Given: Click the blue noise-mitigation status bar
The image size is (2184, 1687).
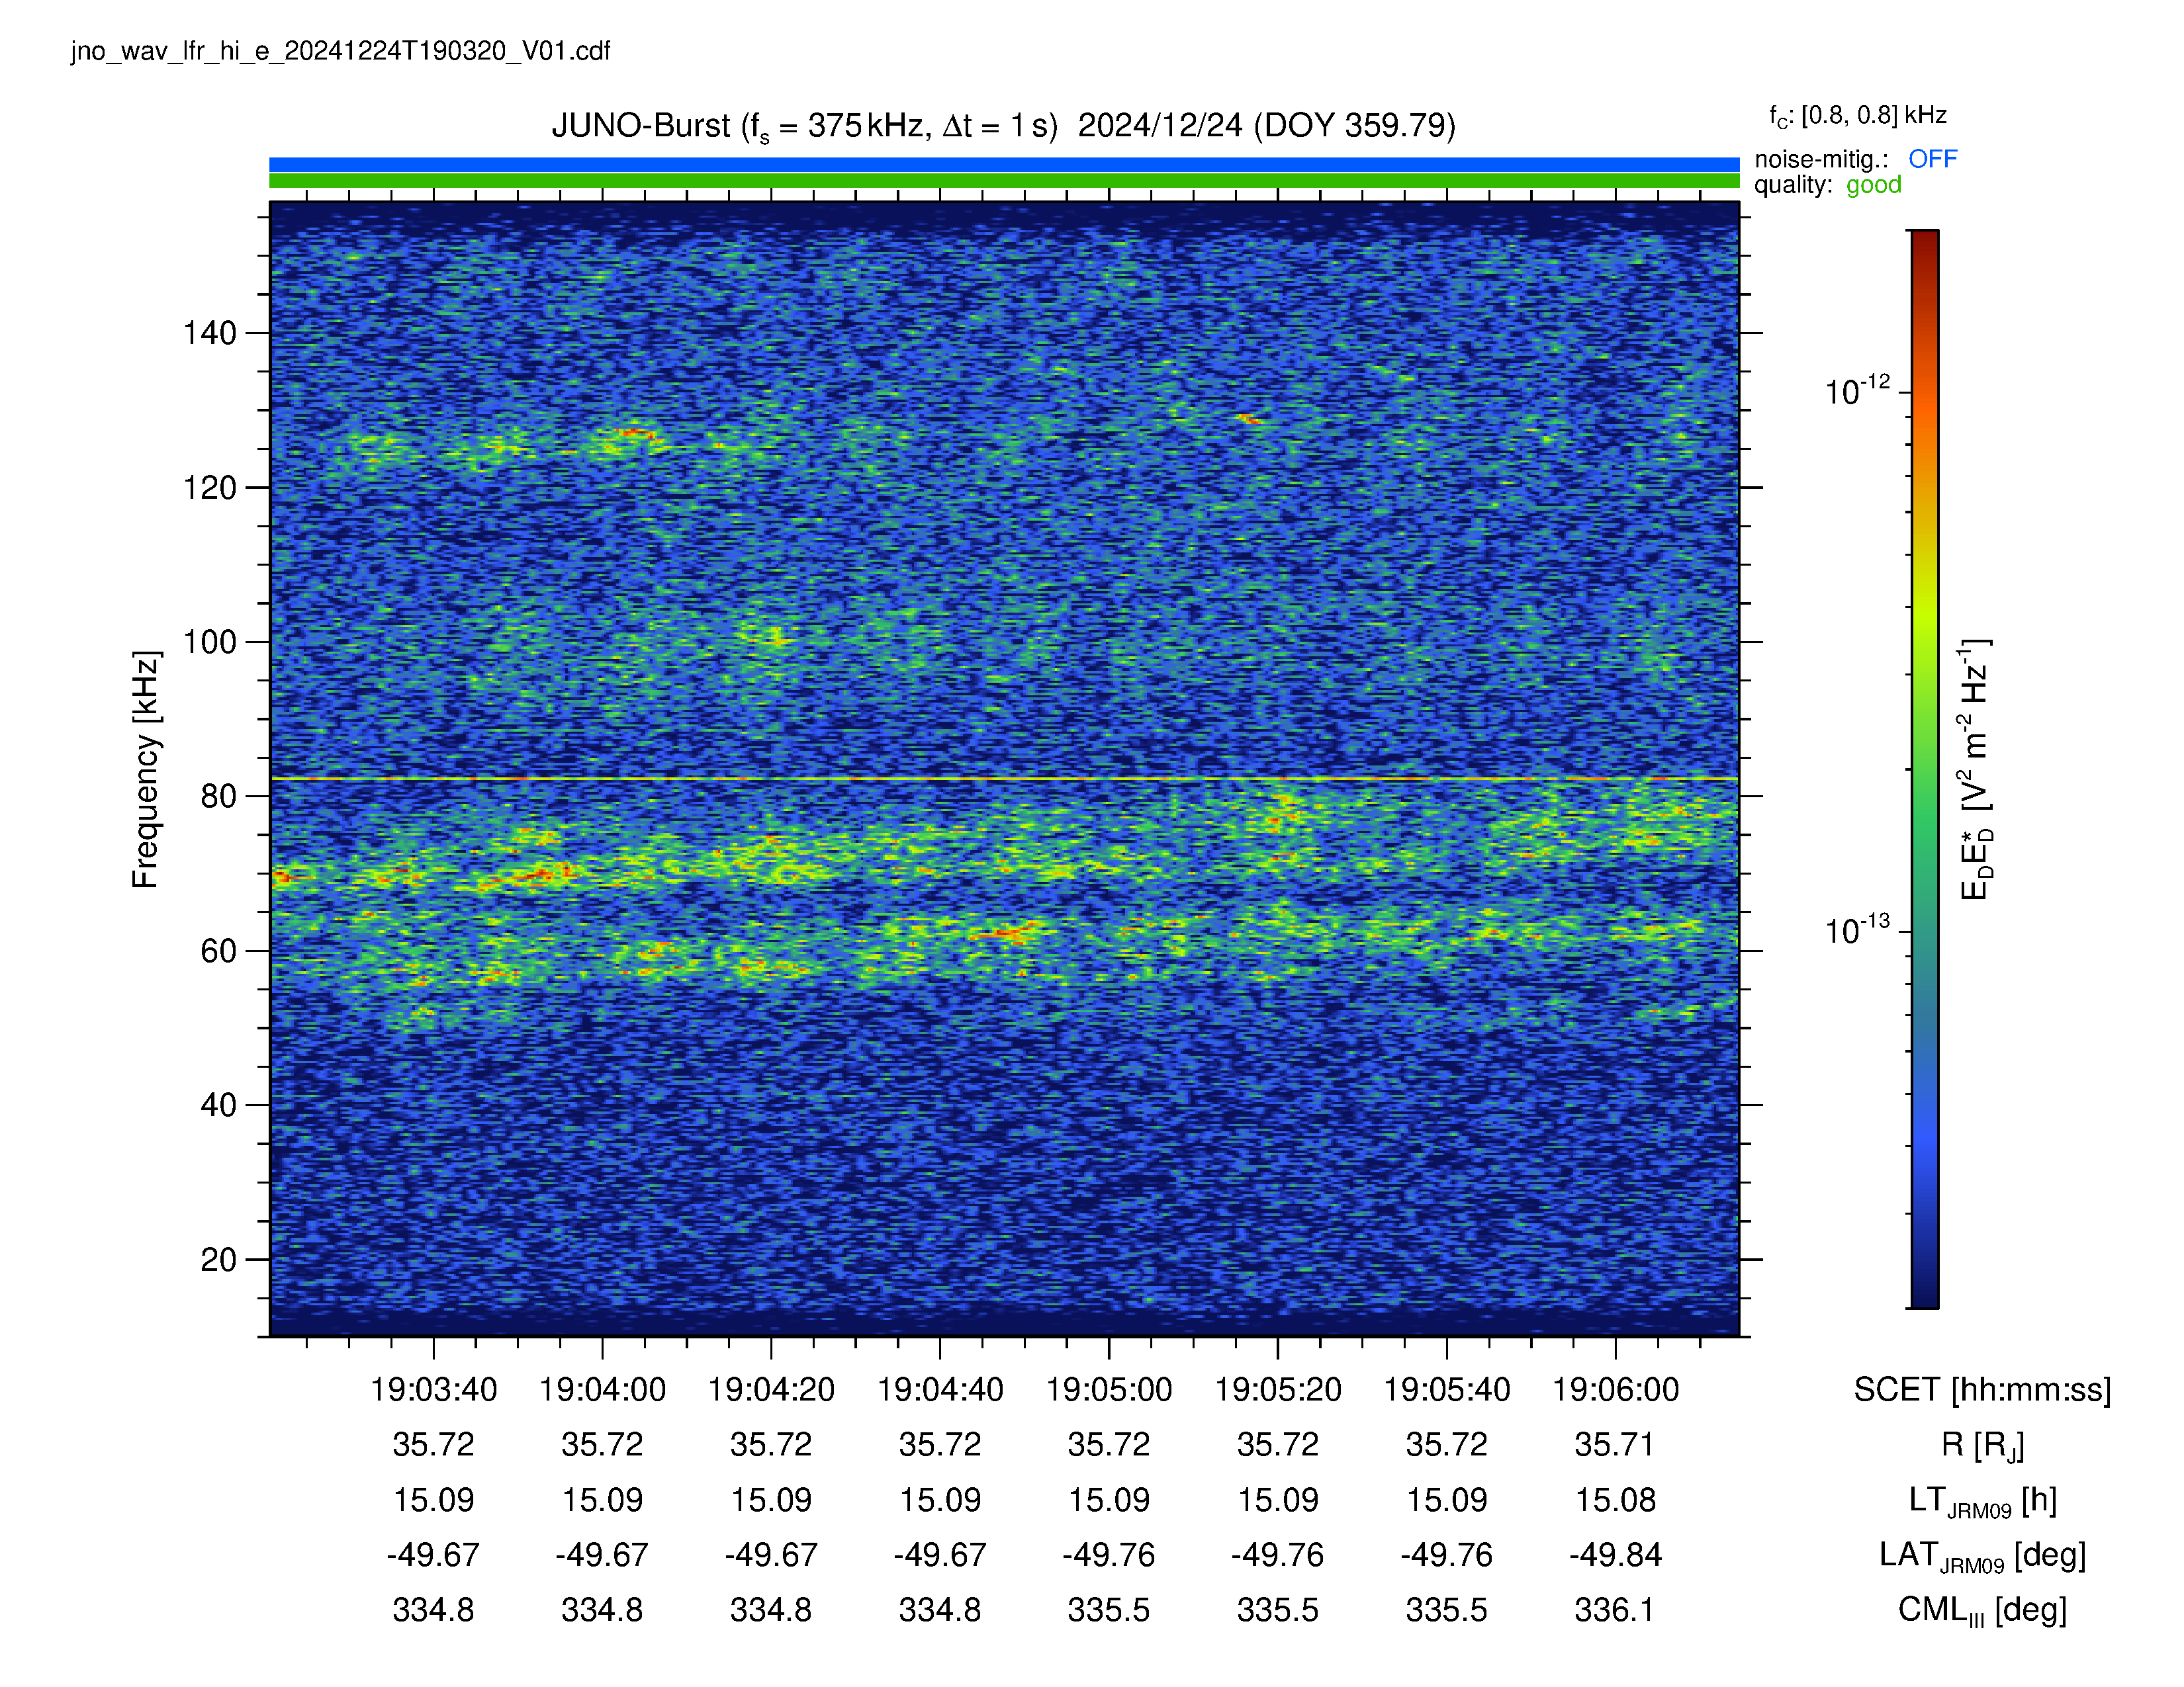Looking at the screenshot, I should (1004, 164).
